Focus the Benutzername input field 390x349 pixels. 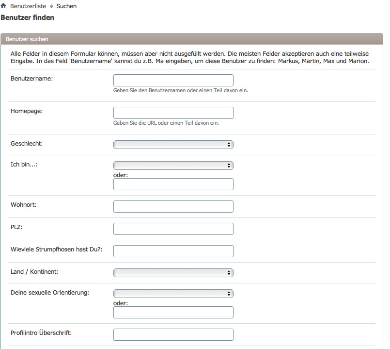[173, 80]
